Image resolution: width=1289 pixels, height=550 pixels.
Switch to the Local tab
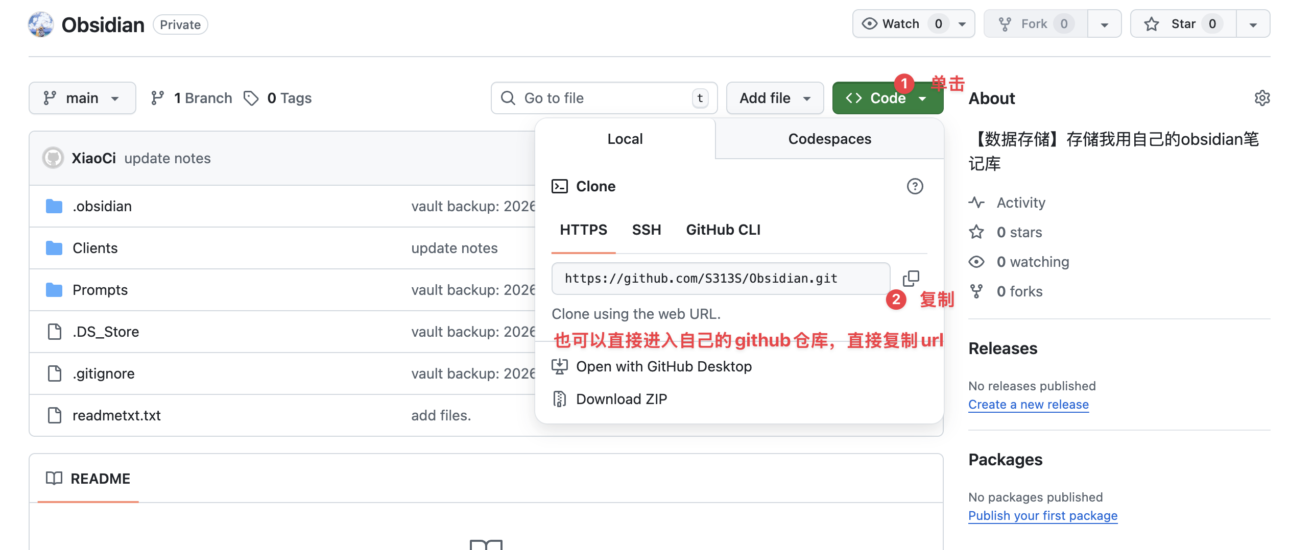625,139
